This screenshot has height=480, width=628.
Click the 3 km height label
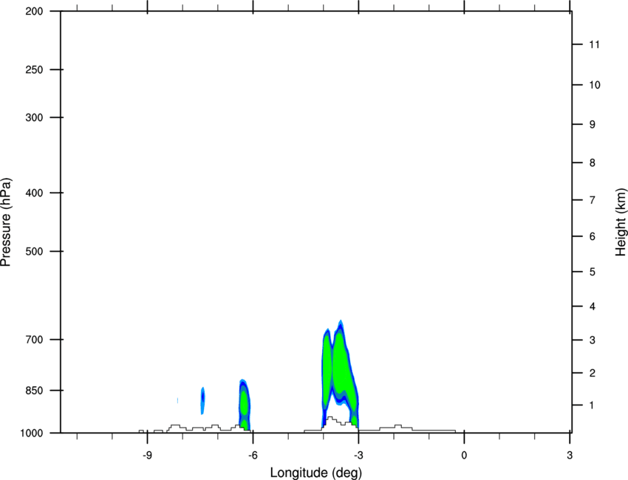coord(593,340)
